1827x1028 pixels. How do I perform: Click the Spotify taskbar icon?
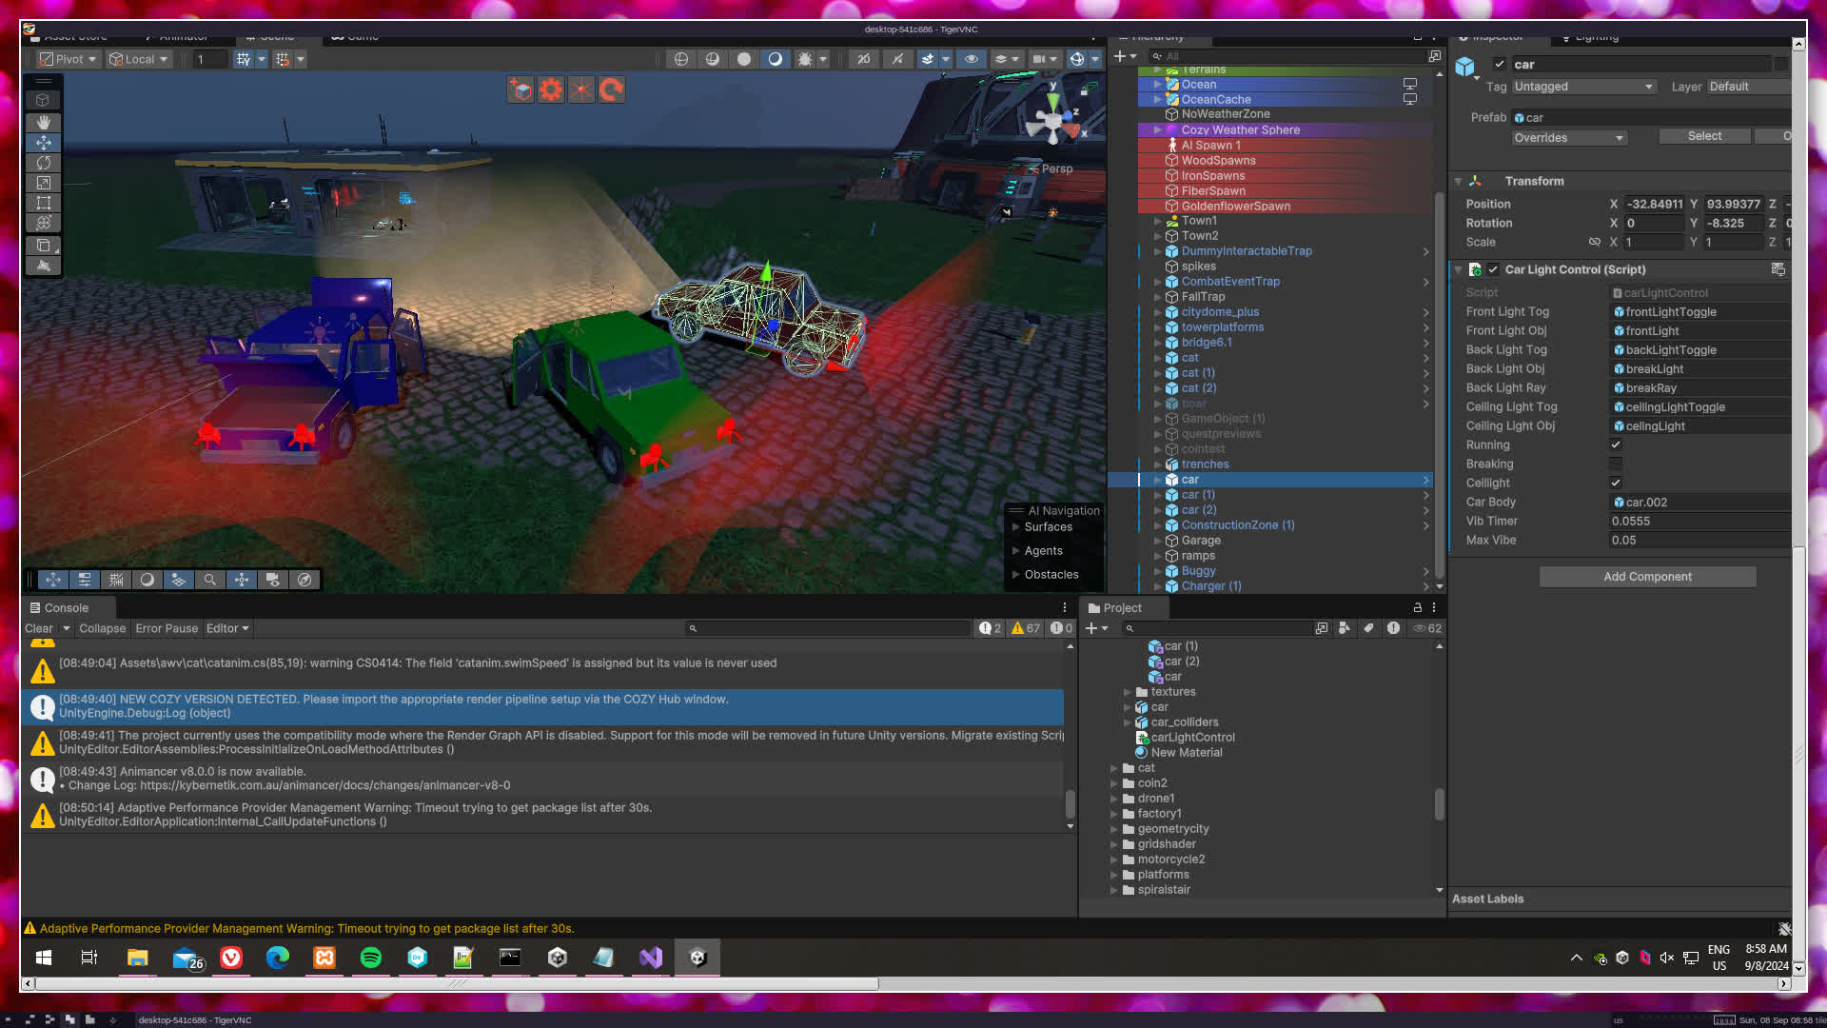[370, 958]
